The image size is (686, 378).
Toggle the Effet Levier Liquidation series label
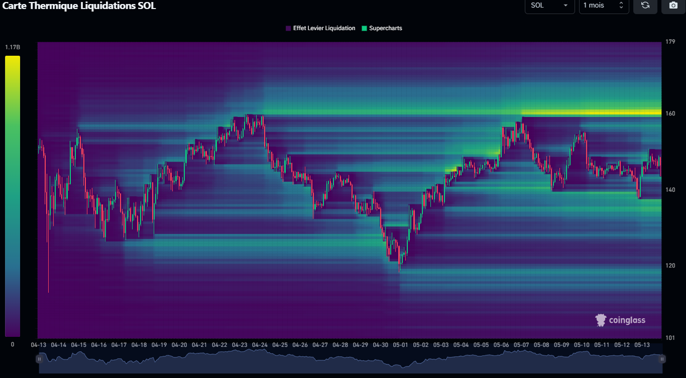324,29
